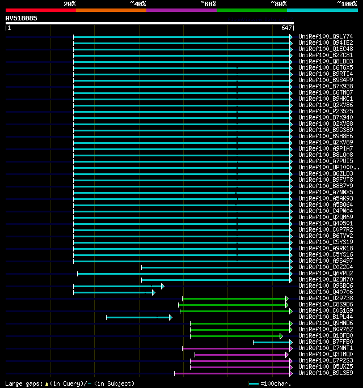Click the UniRef100_Q2XV86 label
Image resolution: width=363 pixels, height=388 pixels.
(x=326, y=105)
